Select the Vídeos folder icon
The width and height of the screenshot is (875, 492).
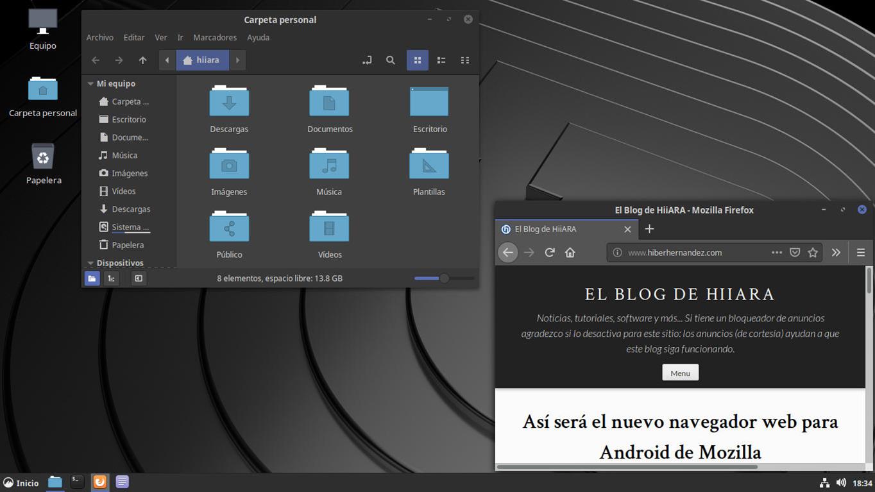(329, 227)
